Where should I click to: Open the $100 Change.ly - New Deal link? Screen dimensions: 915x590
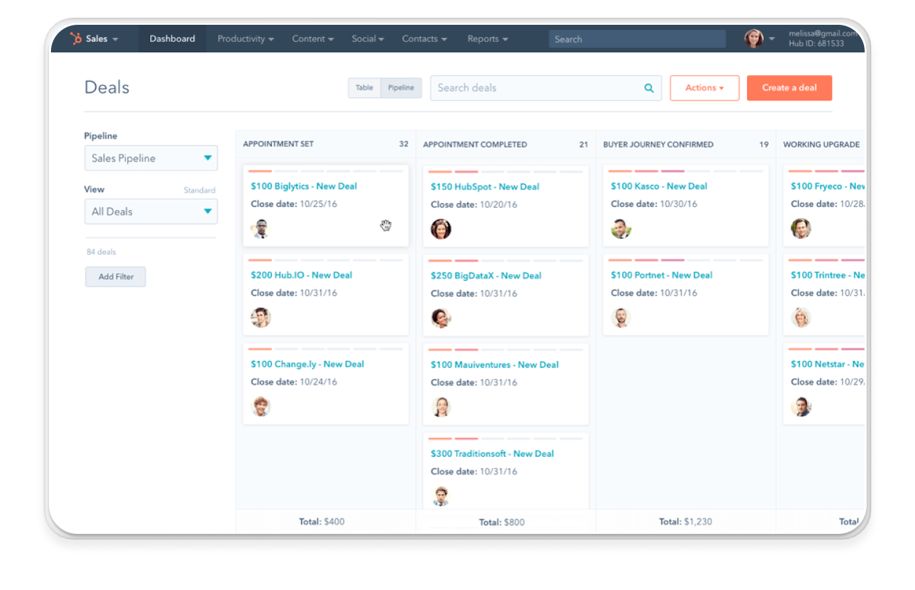[307, 364]
